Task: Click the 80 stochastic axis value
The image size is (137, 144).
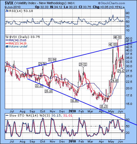Action: (x=127, y=120)
